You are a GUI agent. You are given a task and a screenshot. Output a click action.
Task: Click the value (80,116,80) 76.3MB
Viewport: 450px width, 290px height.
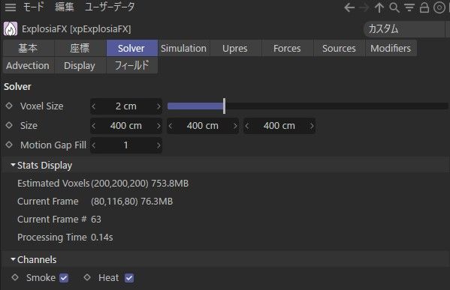tap(132, 202)
